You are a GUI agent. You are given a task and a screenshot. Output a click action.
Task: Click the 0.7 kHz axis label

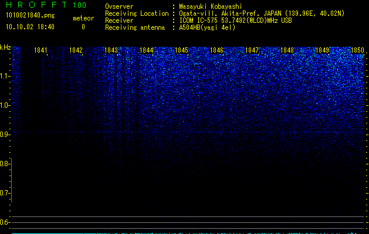coord(4,193)
